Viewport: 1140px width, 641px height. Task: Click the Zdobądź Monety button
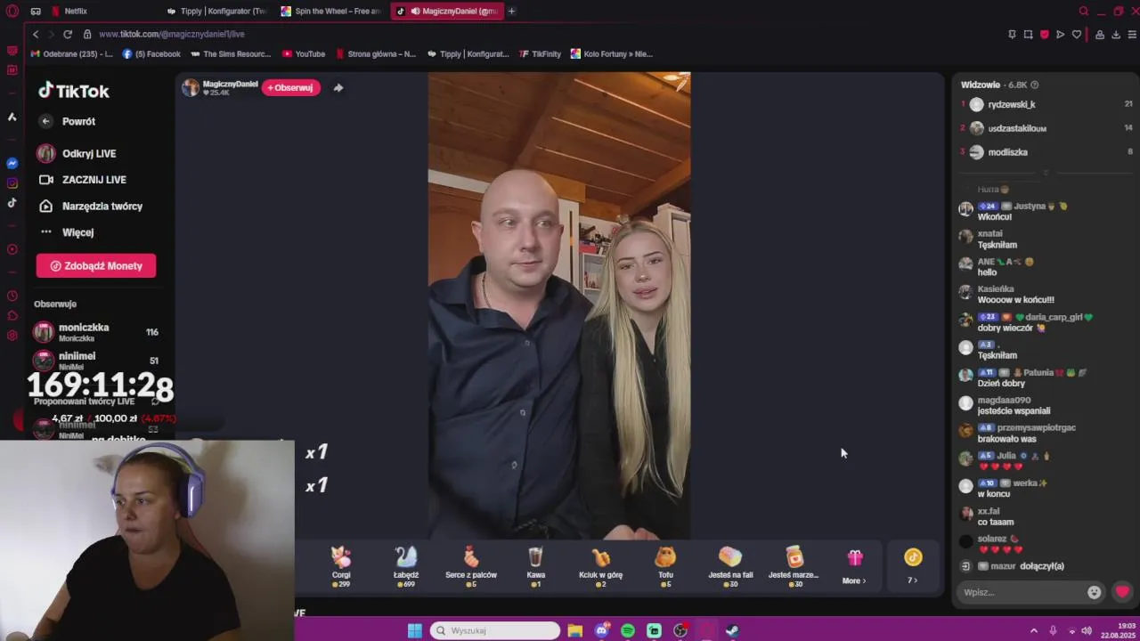96,265
